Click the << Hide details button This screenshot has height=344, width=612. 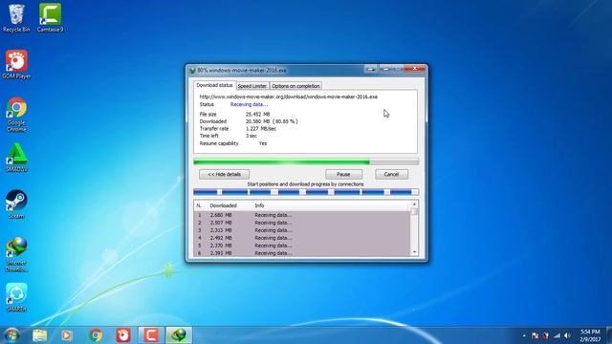coord(224,174)
